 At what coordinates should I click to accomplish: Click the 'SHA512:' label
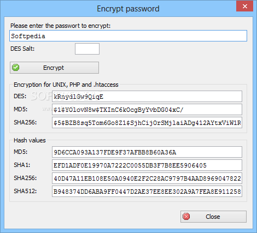click(25, 191)
